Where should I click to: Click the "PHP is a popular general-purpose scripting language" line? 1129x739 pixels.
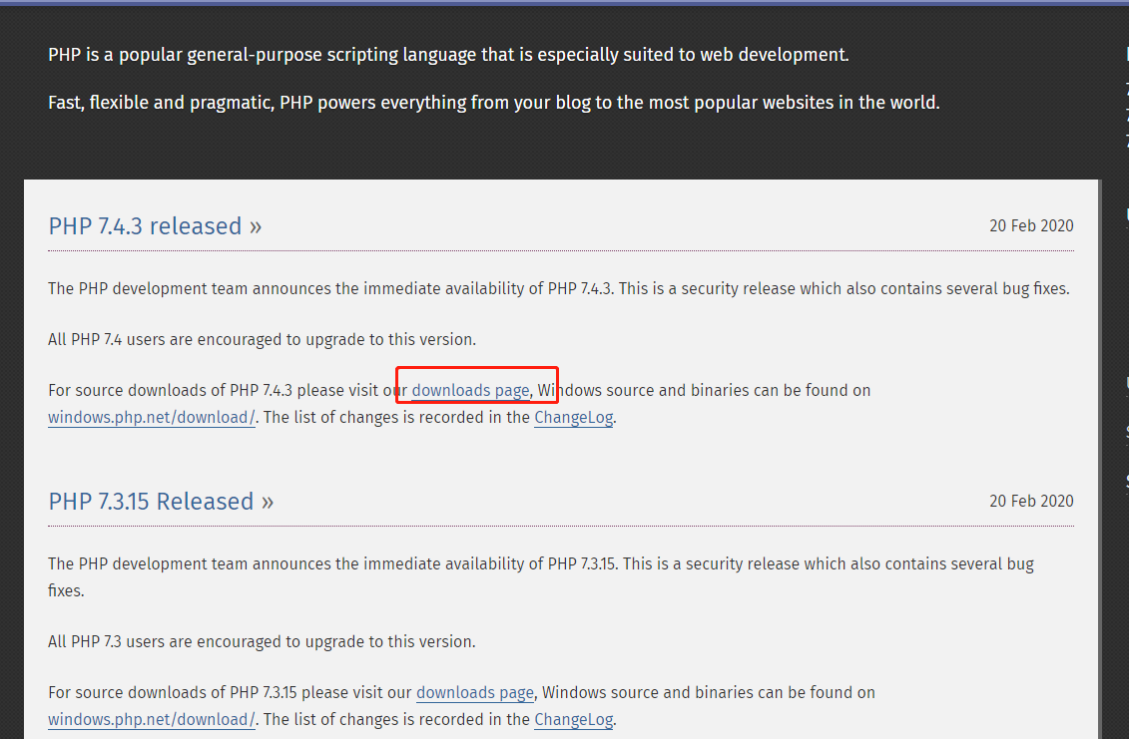pyautogui.click(x=448, y=55)
